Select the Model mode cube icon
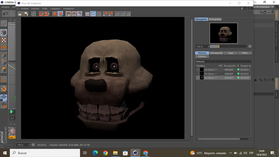The width and height of the screenshot is (279, 157). pyautogui.click(x=4, y=33)
